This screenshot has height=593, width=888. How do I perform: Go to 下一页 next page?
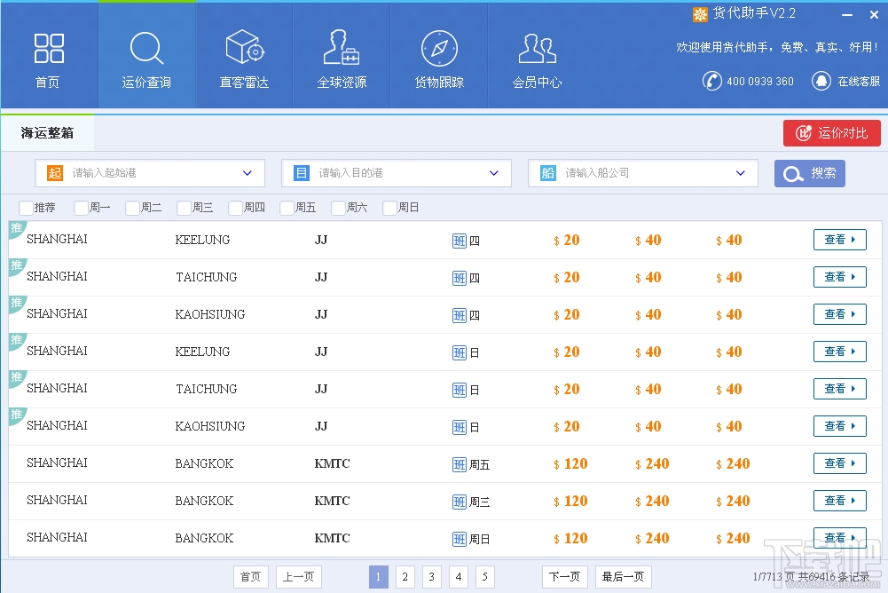pos(564,577)
